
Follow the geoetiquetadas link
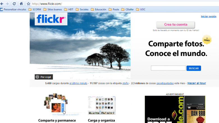click(165, 83)
